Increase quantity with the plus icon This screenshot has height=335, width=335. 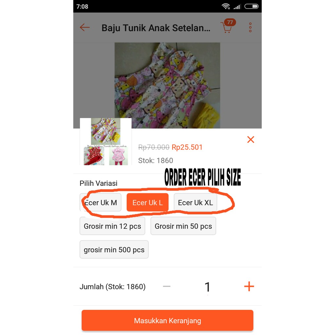click(249, 286)
